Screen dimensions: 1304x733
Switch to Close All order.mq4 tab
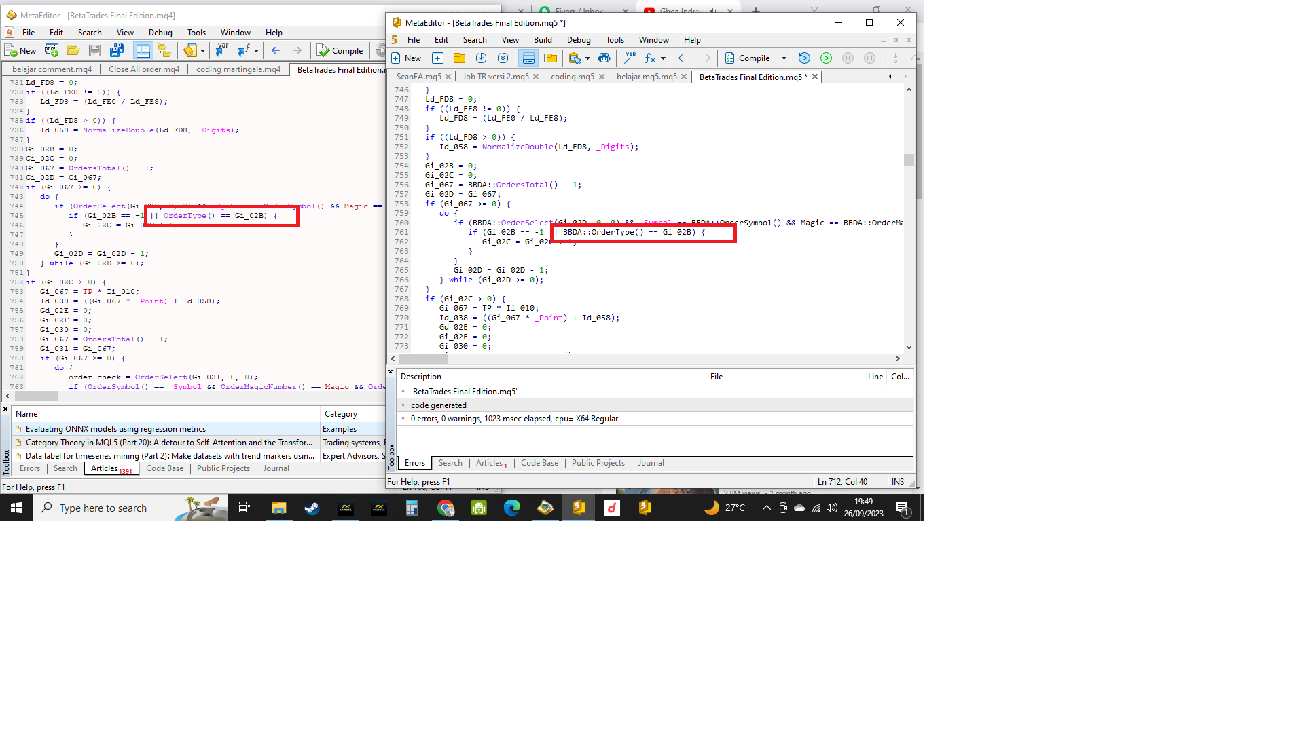144,69
